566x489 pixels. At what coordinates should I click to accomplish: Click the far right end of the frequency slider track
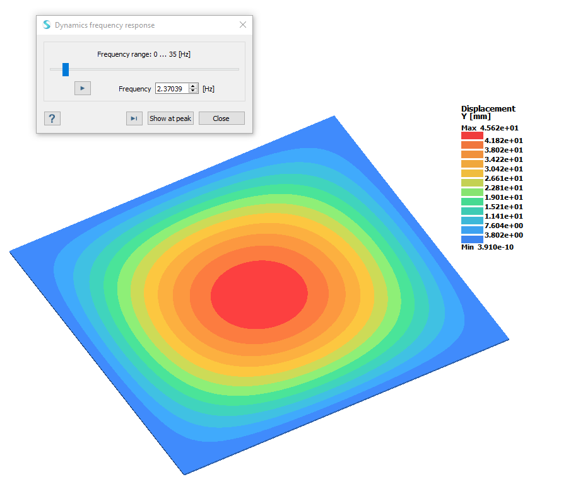coord(237,69)
